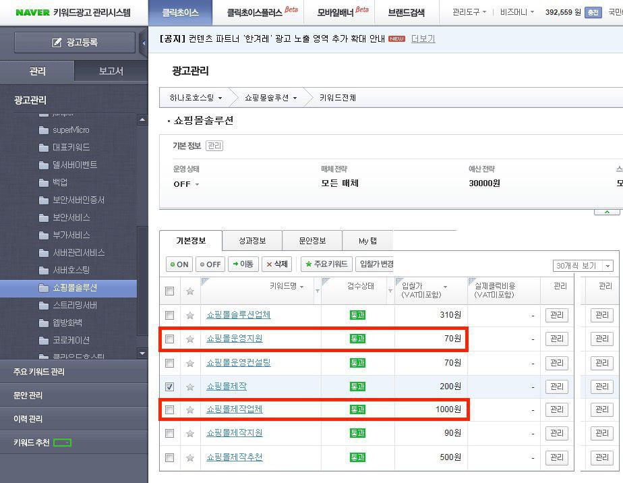Viewport: 623px width, 483px height.
Task: Click the 서버호스팅 folder icon
Action: (44, 271)
